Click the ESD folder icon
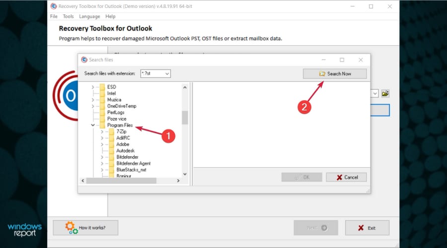 click(102, 87)
